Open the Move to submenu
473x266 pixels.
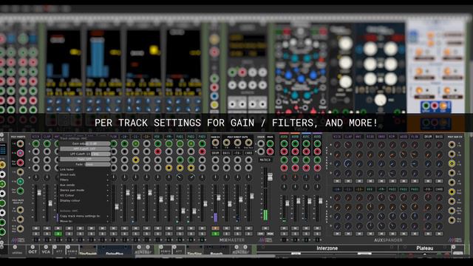pyautogui.click(x=84, y=221)
